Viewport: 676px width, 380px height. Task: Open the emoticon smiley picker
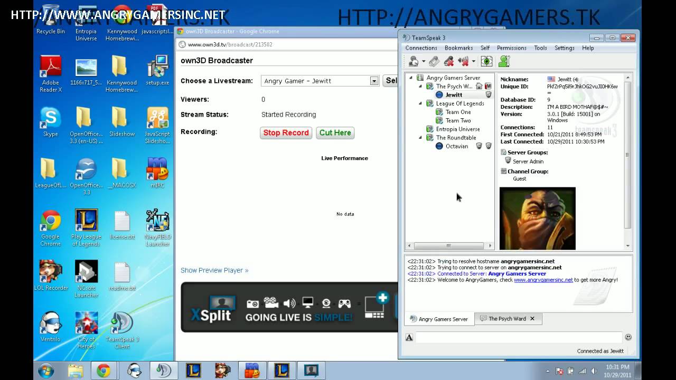pos(628,337)
